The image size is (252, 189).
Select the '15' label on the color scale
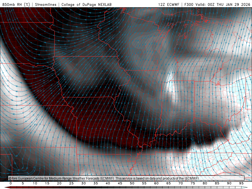[x=47, y=183]
